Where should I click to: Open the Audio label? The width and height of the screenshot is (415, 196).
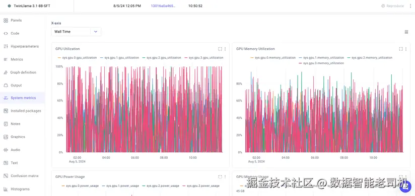coord(15,150)
